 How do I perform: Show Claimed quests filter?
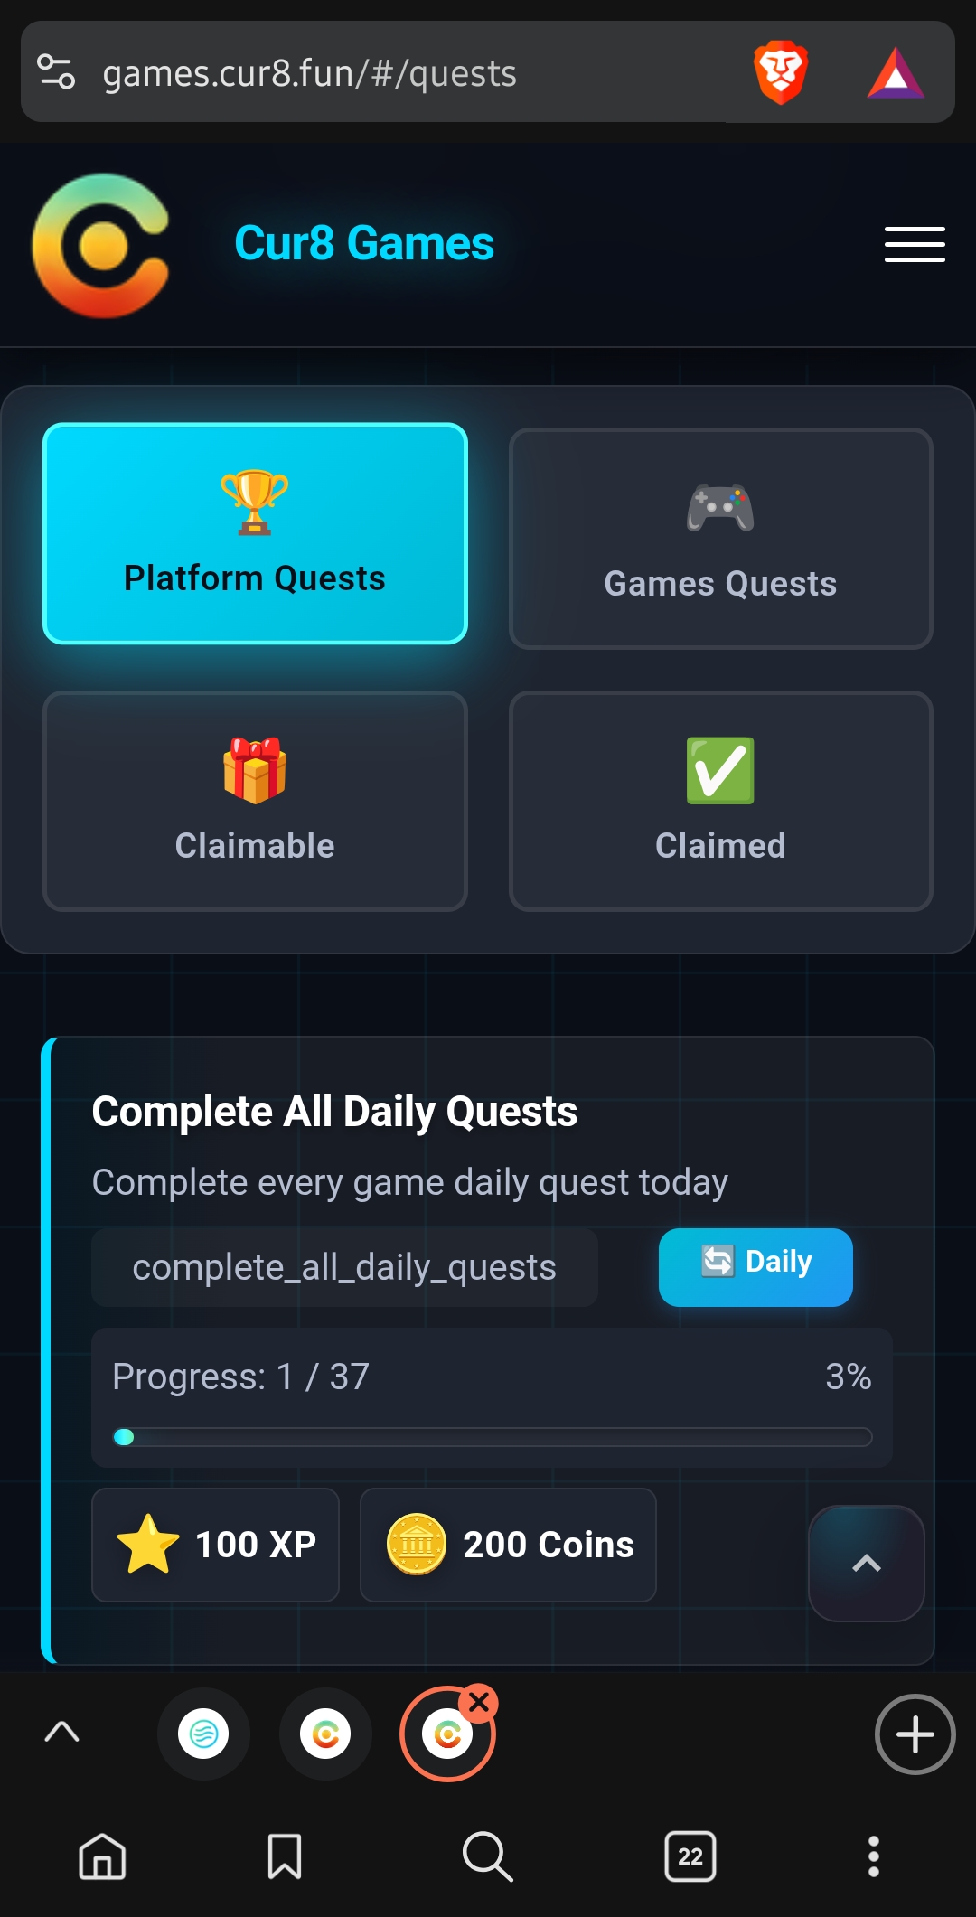click(720, 801)
